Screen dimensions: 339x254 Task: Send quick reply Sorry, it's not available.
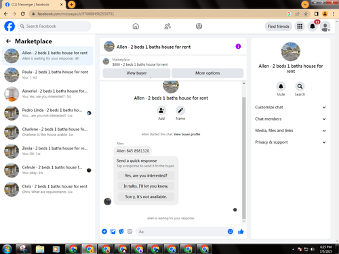tap(146, 196)
